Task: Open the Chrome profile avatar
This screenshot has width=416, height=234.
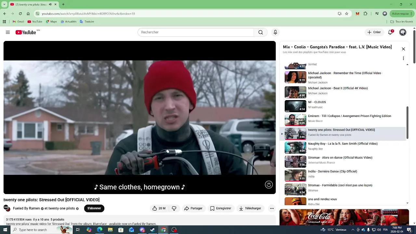Action: (385, 14)
